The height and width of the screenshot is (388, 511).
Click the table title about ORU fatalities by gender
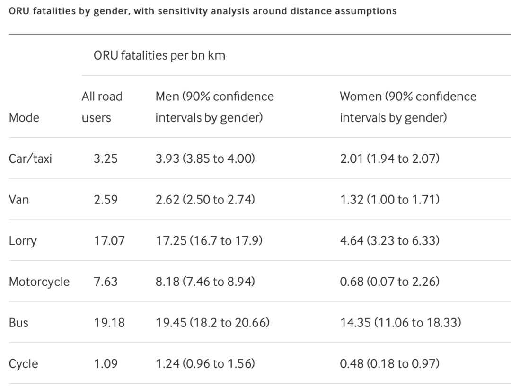coord(203,11)
